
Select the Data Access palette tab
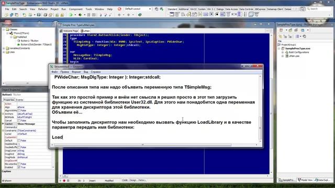[231, 9]
